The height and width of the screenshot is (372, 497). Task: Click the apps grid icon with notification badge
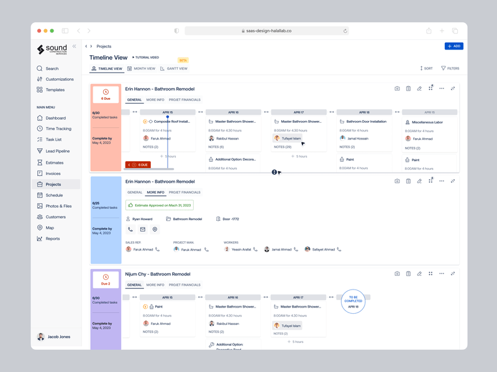coord(431,89)
